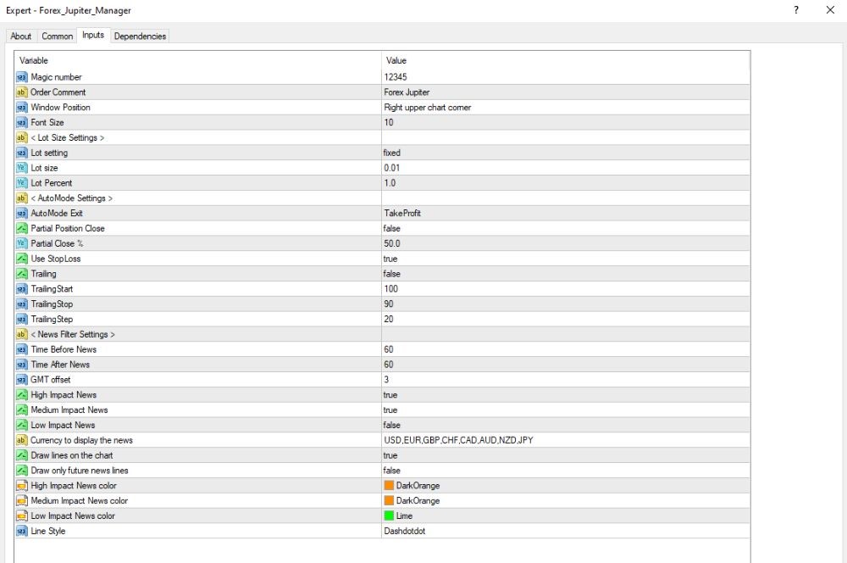
Task: Pick the High Impact News color swatch
Action: click(x=389, y=486)
